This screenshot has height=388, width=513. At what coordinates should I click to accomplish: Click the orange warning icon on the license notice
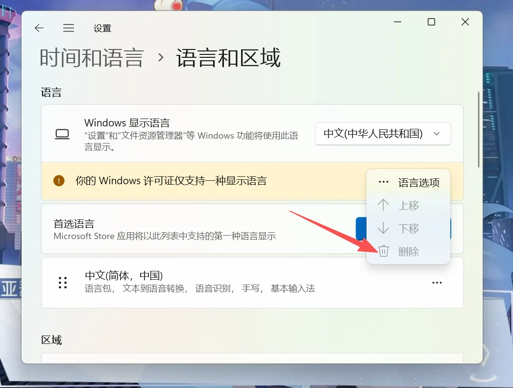coord(59,181)
